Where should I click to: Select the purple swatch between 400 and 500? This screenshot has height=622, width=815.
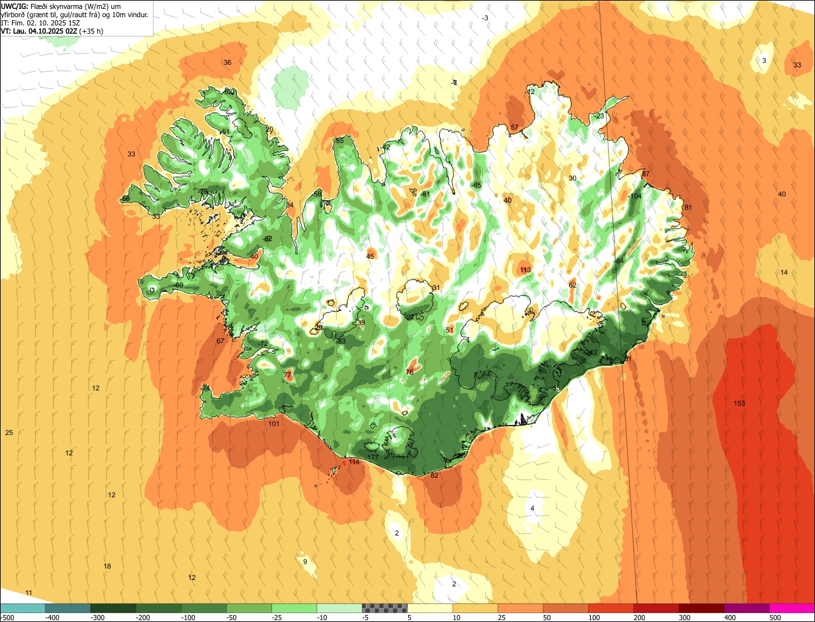pyautogui.click(x=746, y=608)
